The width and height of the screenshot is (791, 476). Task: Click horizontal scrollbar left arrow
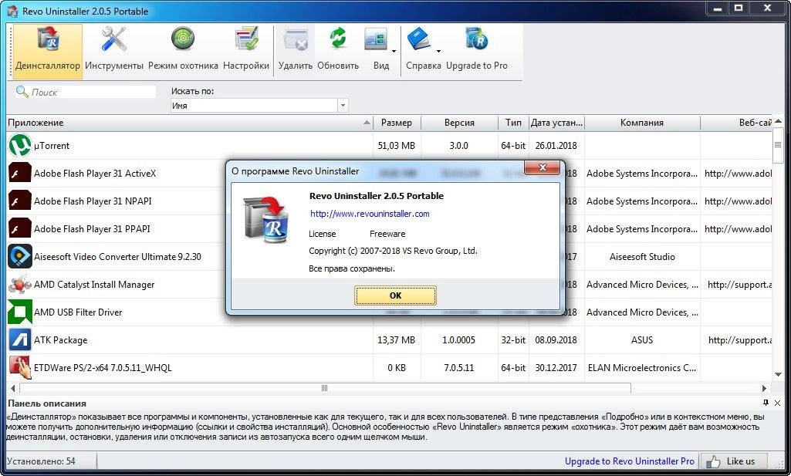12,388
